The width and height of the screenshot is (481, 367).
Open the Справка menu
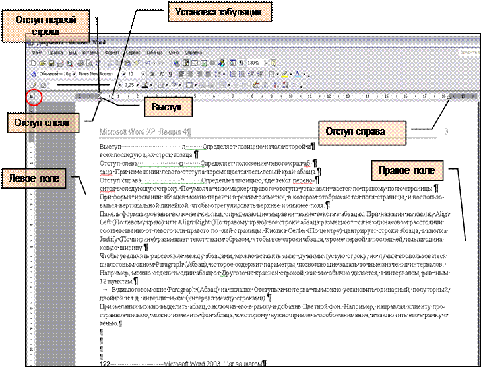tap(193, 53)
